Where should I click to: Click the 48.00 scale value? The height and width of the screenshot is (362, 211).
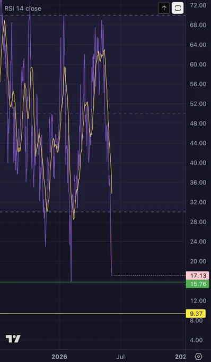[198, 124]
